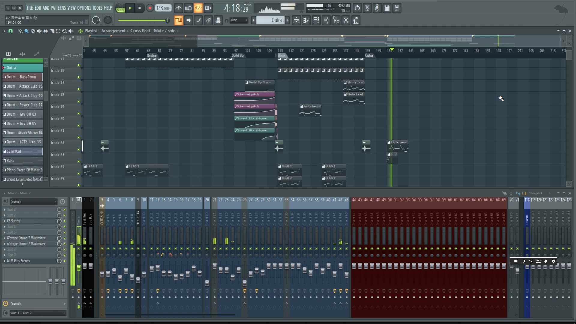
Task: Select the playlist Mute tool
Action: pyautogui.click(x=39, y=31)
